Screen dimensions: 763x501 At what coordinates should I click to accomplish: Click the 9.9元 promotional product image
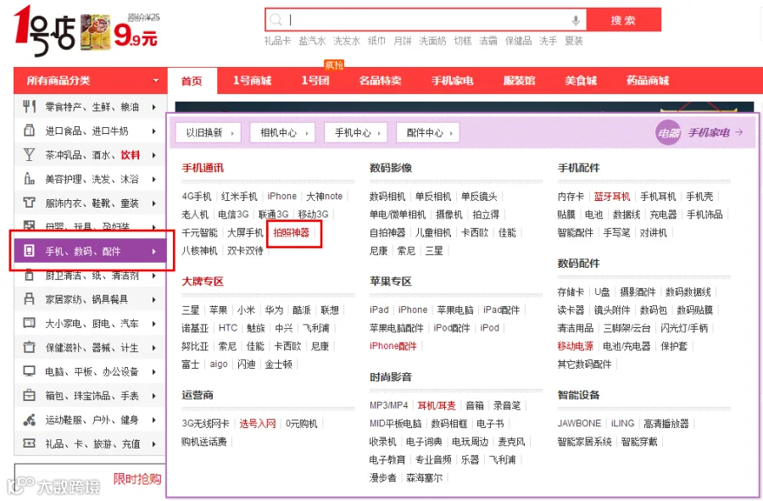tap(95, 33)
